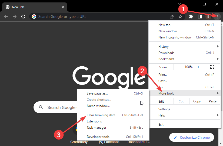Click the Customize Chrome button
Viewport: 223px width, 146px height.
pos(192,137)
